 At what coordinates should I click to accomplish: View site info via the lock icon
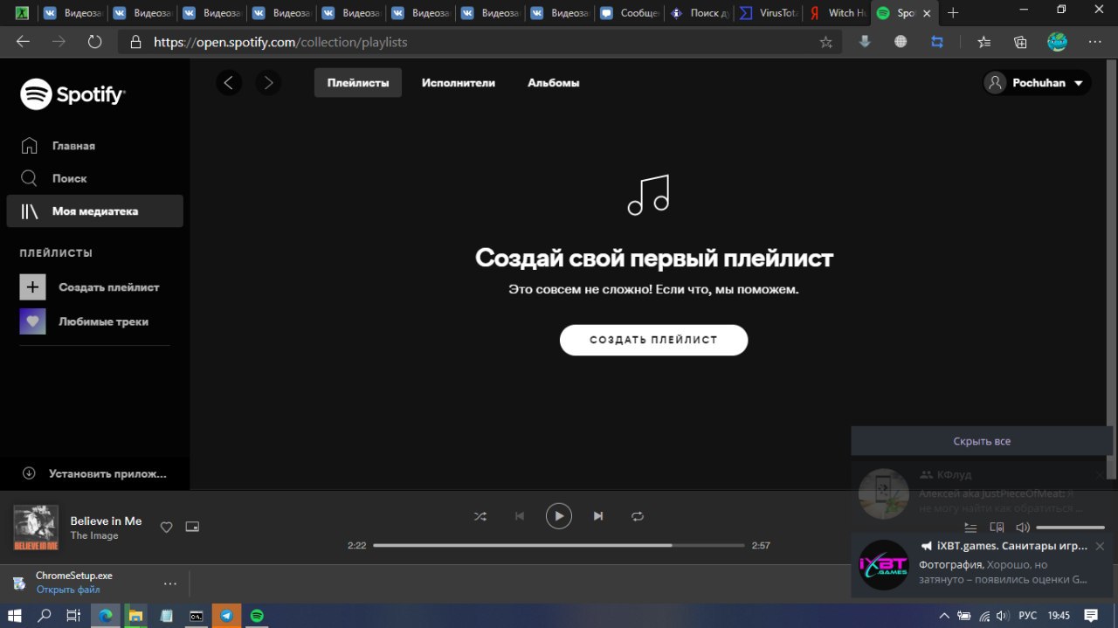click(135, 42)
